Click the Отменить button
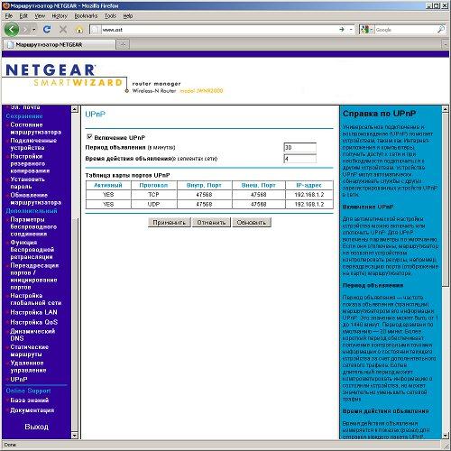The height and width of the screenshot is (451, 451). pos(211,223)
